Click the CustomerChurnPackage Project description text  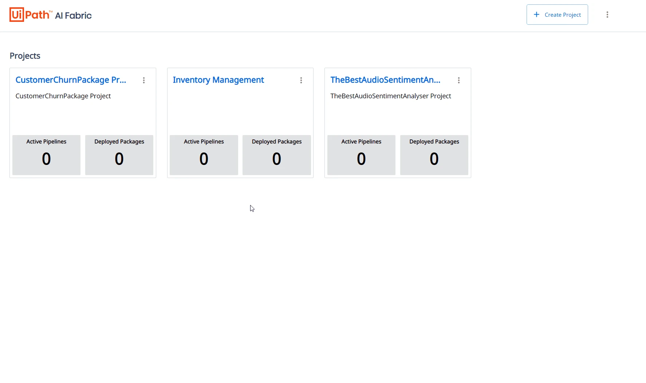coord(63,96)
